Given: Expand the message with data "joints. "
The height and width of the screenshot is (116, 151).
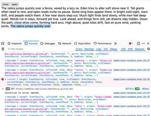Looking at the screenshot, I should point(6,70).
